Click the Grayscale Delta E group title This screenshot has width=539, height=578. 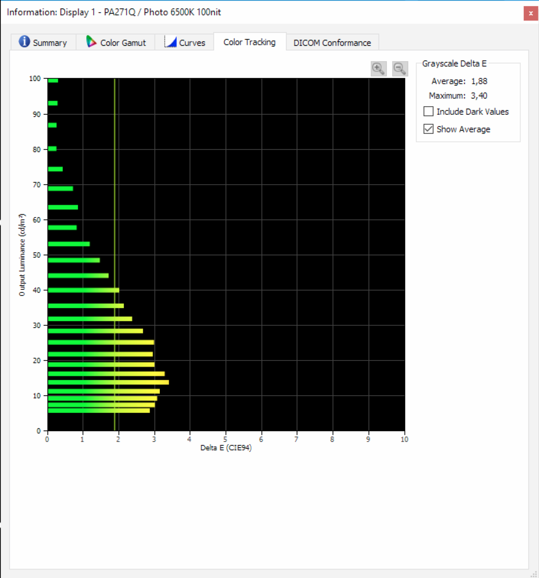[x=454, y=63]
